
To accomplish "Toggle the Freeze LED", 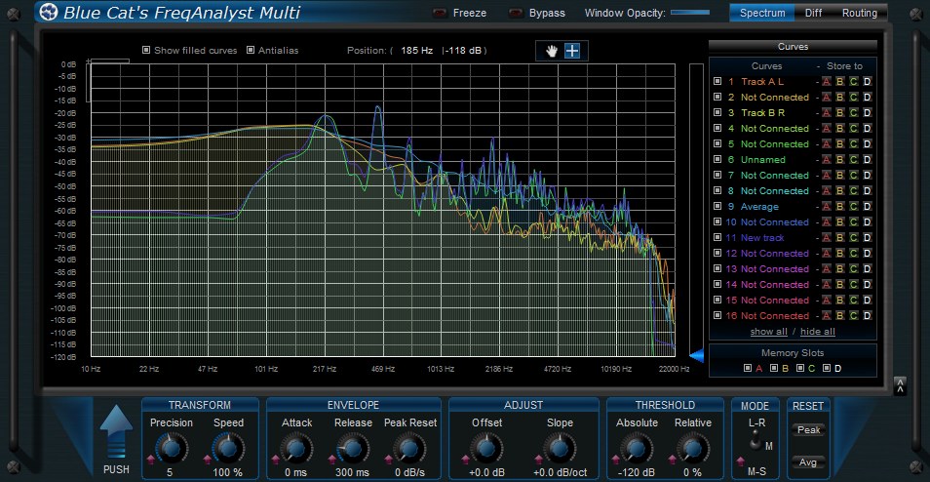I will [440, 13].
